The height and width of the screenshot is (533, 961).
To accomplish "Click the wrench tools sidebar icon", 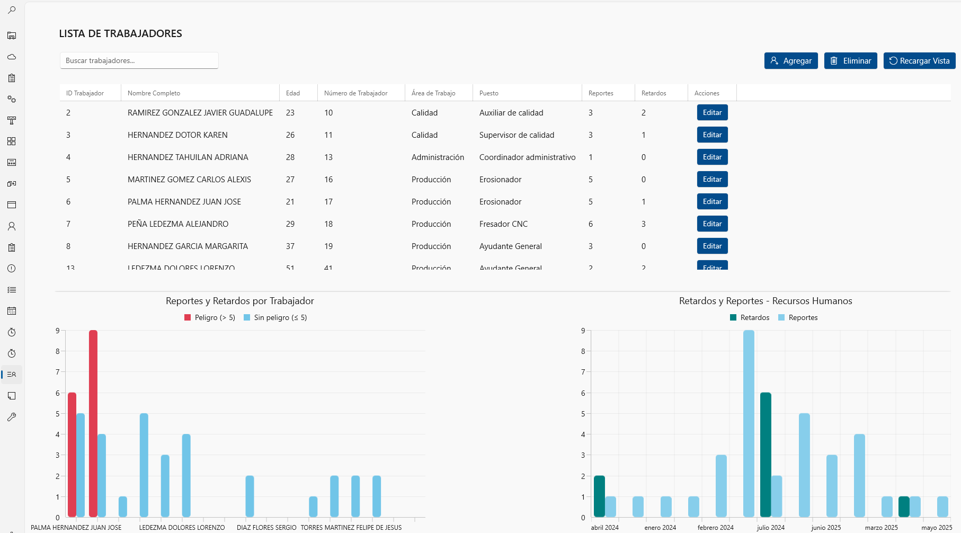I will point(12,417).
